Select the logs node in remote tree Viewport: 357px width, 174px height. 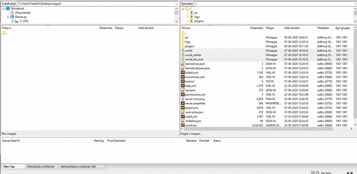(x=197, y=17)
